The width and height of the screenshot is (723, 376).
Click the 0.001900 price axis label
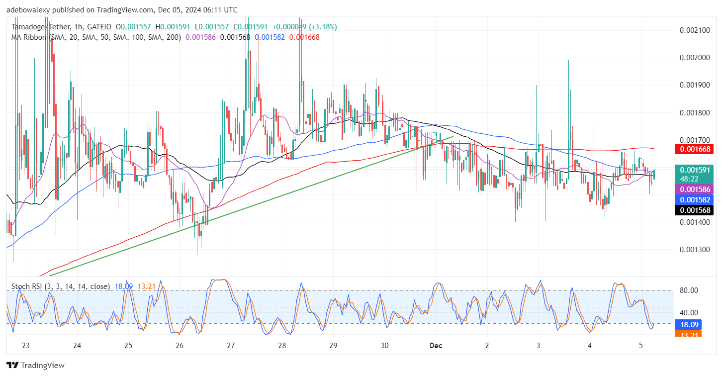(x=694, y=85)
